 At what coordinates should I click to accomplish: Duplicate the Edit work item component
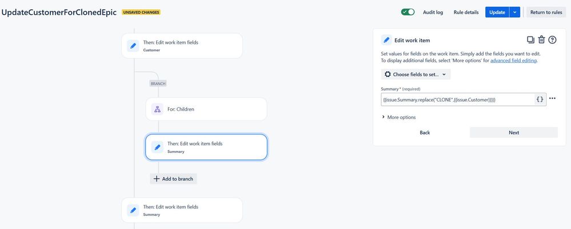click(530, 40)
